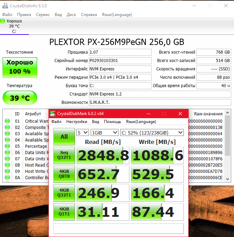
Task: Click the green status icon for attribute 04
Action: (7, 140)
